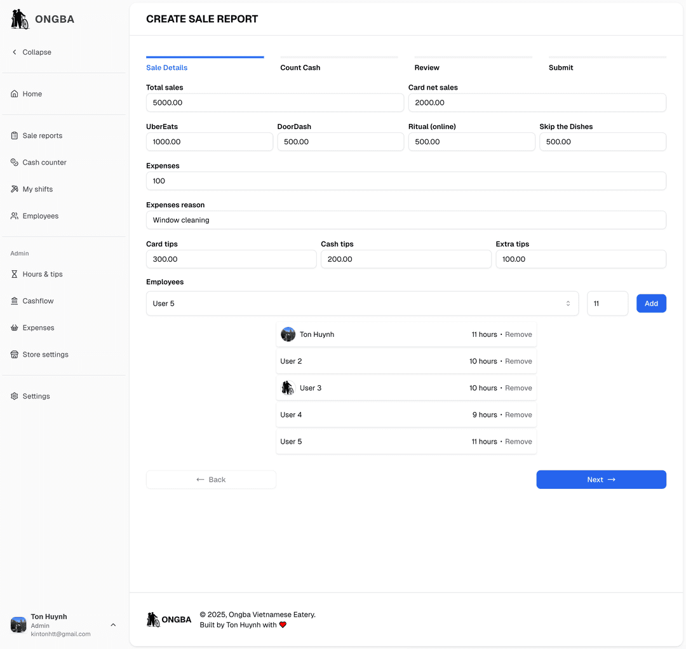Open the Settings page
The image size is (686, 649).
click(x=35, y=396)
